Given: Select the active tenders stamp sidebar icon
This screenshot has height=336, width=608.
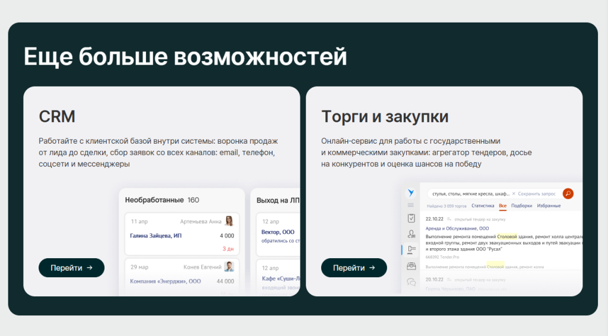Looking at the screenshot, I should (411, 249).
